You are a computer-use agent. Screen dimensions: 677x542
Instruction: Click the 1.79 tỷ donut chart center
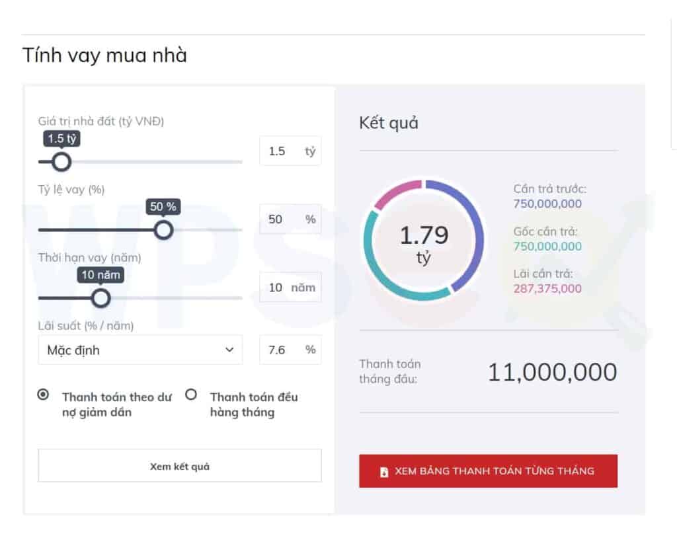tap(424, 241)
